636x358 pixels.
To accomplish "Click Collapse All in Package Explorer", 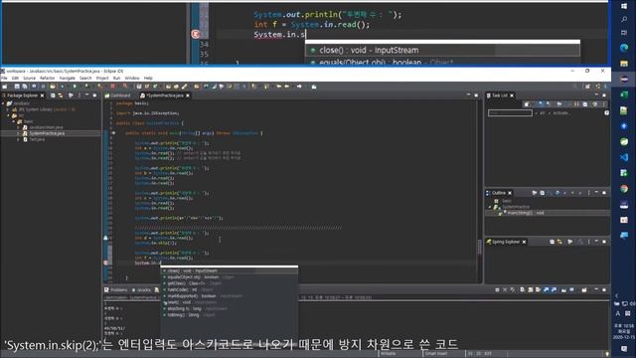I will coord(53,95).
